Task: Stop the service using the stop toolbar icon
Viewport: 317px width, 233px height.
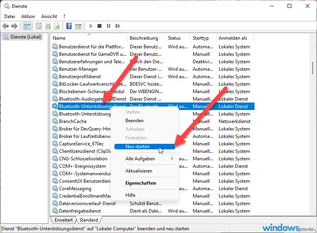Action: point(100,26)
